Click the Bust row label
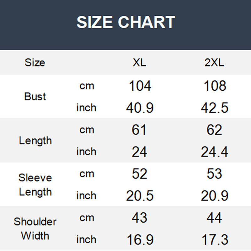The width and height of the screenshot is (251, 251). point(35,97)
